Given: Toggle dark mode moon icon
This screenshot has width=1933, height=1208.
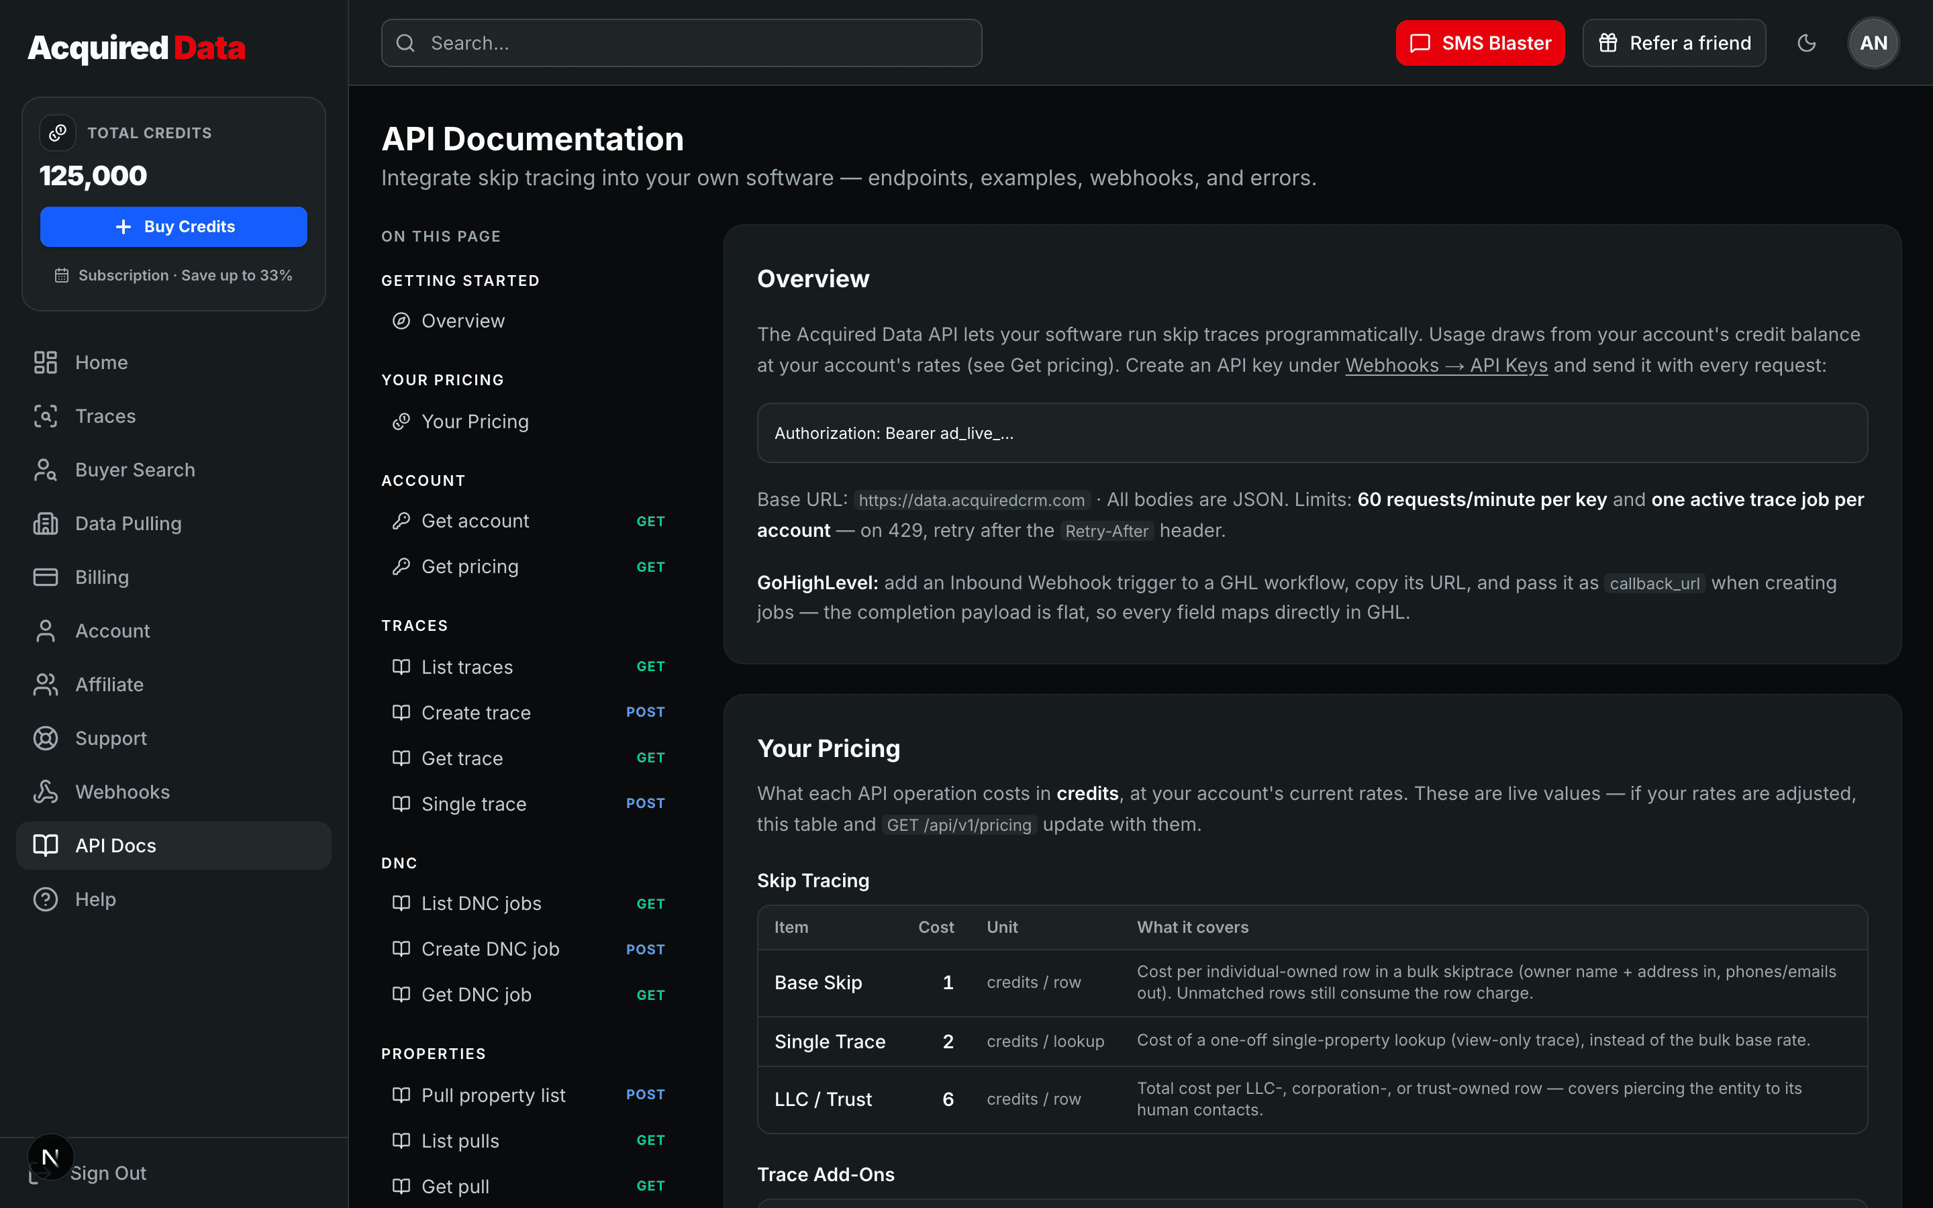Looking at the screenshot, I should (1806, 43).
